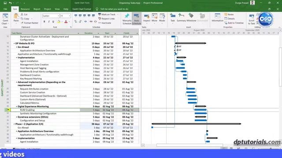The image size is (282, 158).
Task: Switch to the Resource tab
Action: point(25,9)
